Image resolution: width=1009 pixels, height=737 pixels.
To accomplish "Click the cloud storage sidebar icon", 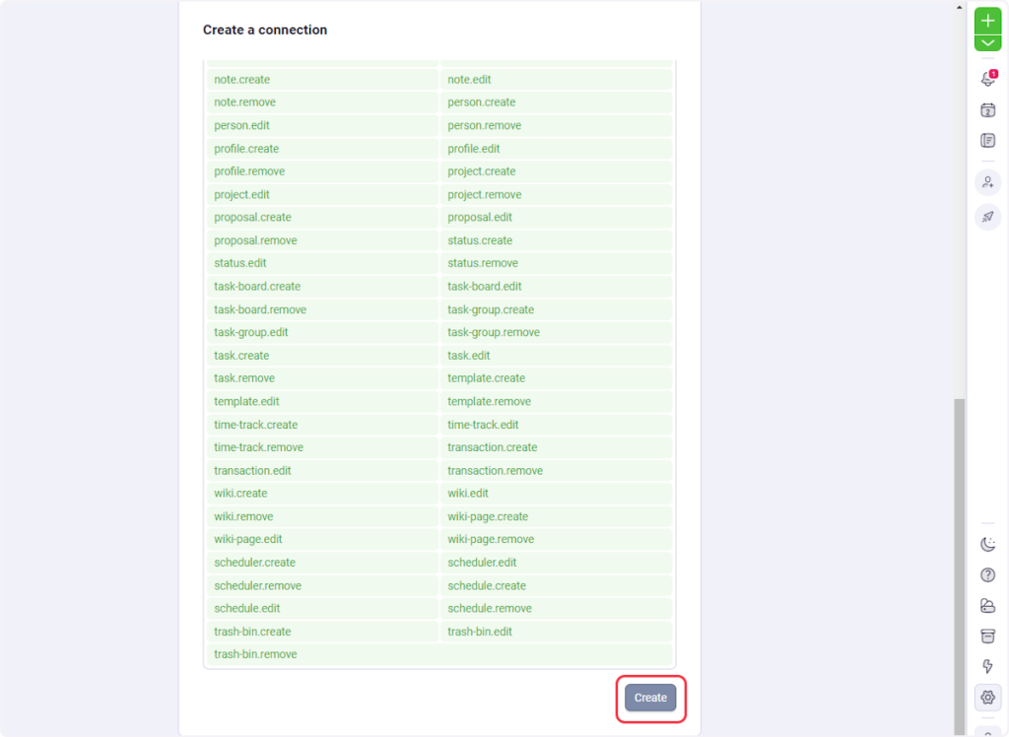I will pos(987,605).
